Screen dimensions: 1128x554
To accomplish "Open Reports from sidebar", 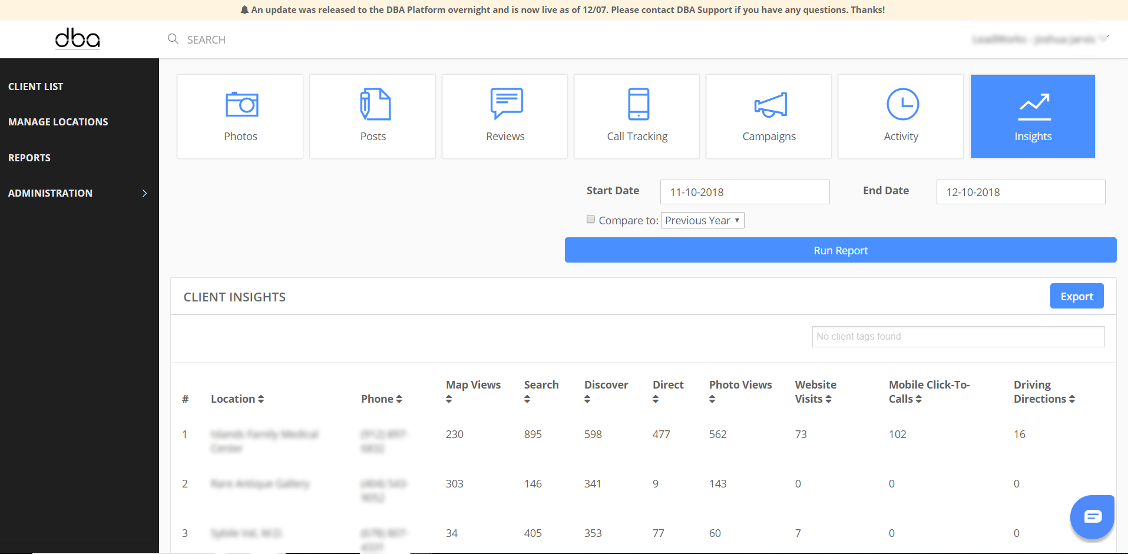I will pyautogui.click(x=29, y=158).
